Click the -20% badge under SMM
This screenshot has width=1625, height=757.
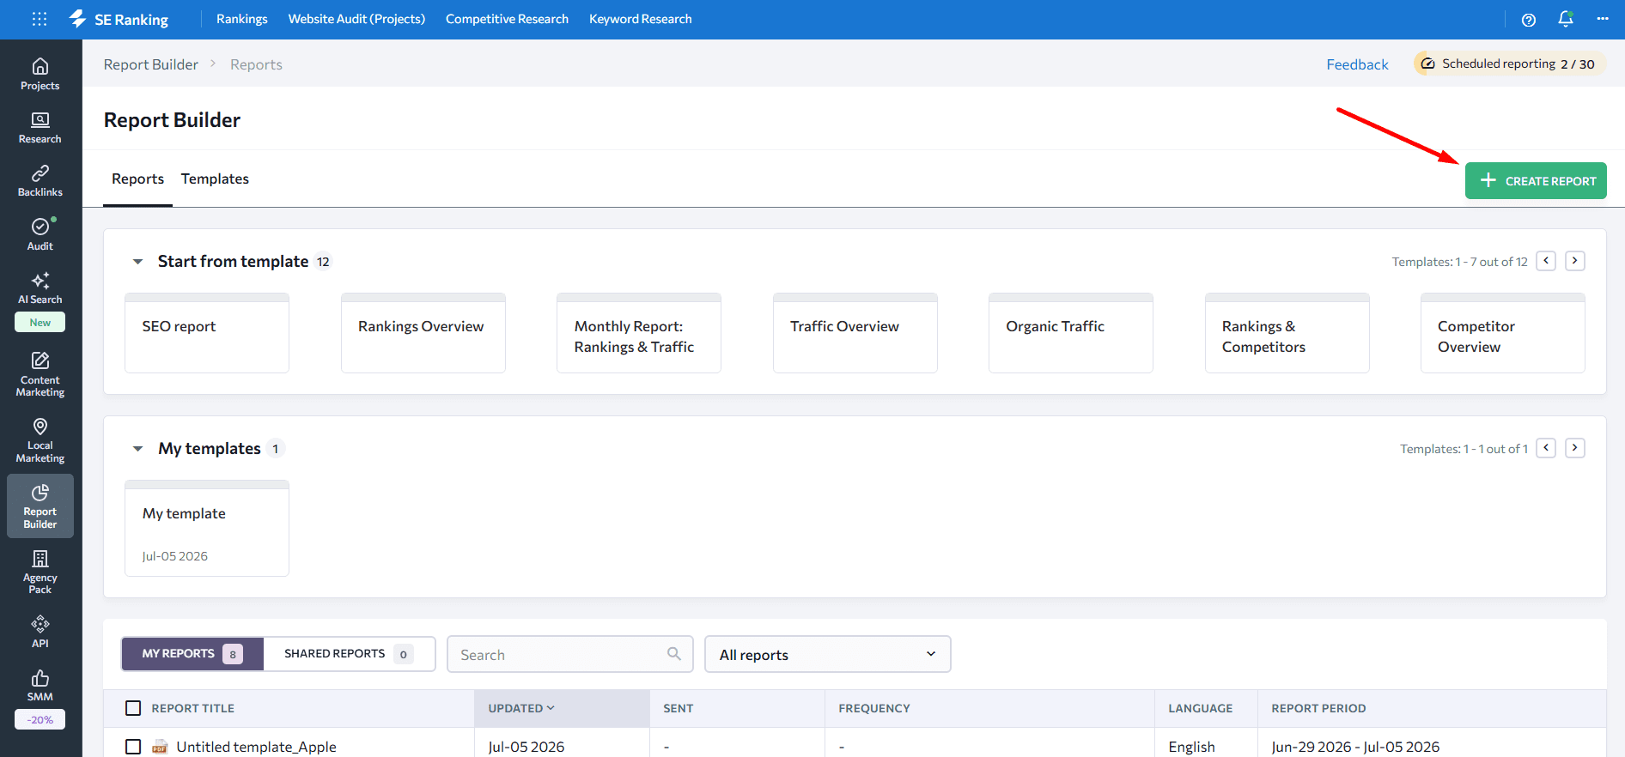[40, 720]
